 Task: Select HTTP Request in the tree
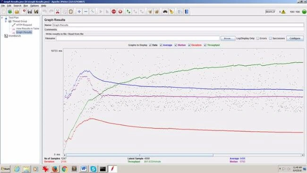[24, 25]
